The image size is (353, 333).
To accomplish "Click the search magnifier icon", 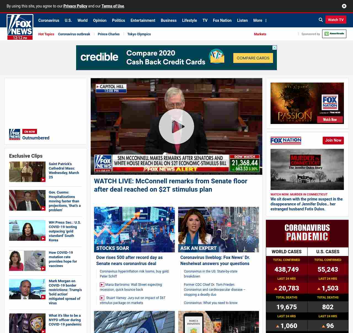I will (x=321, y=20).
